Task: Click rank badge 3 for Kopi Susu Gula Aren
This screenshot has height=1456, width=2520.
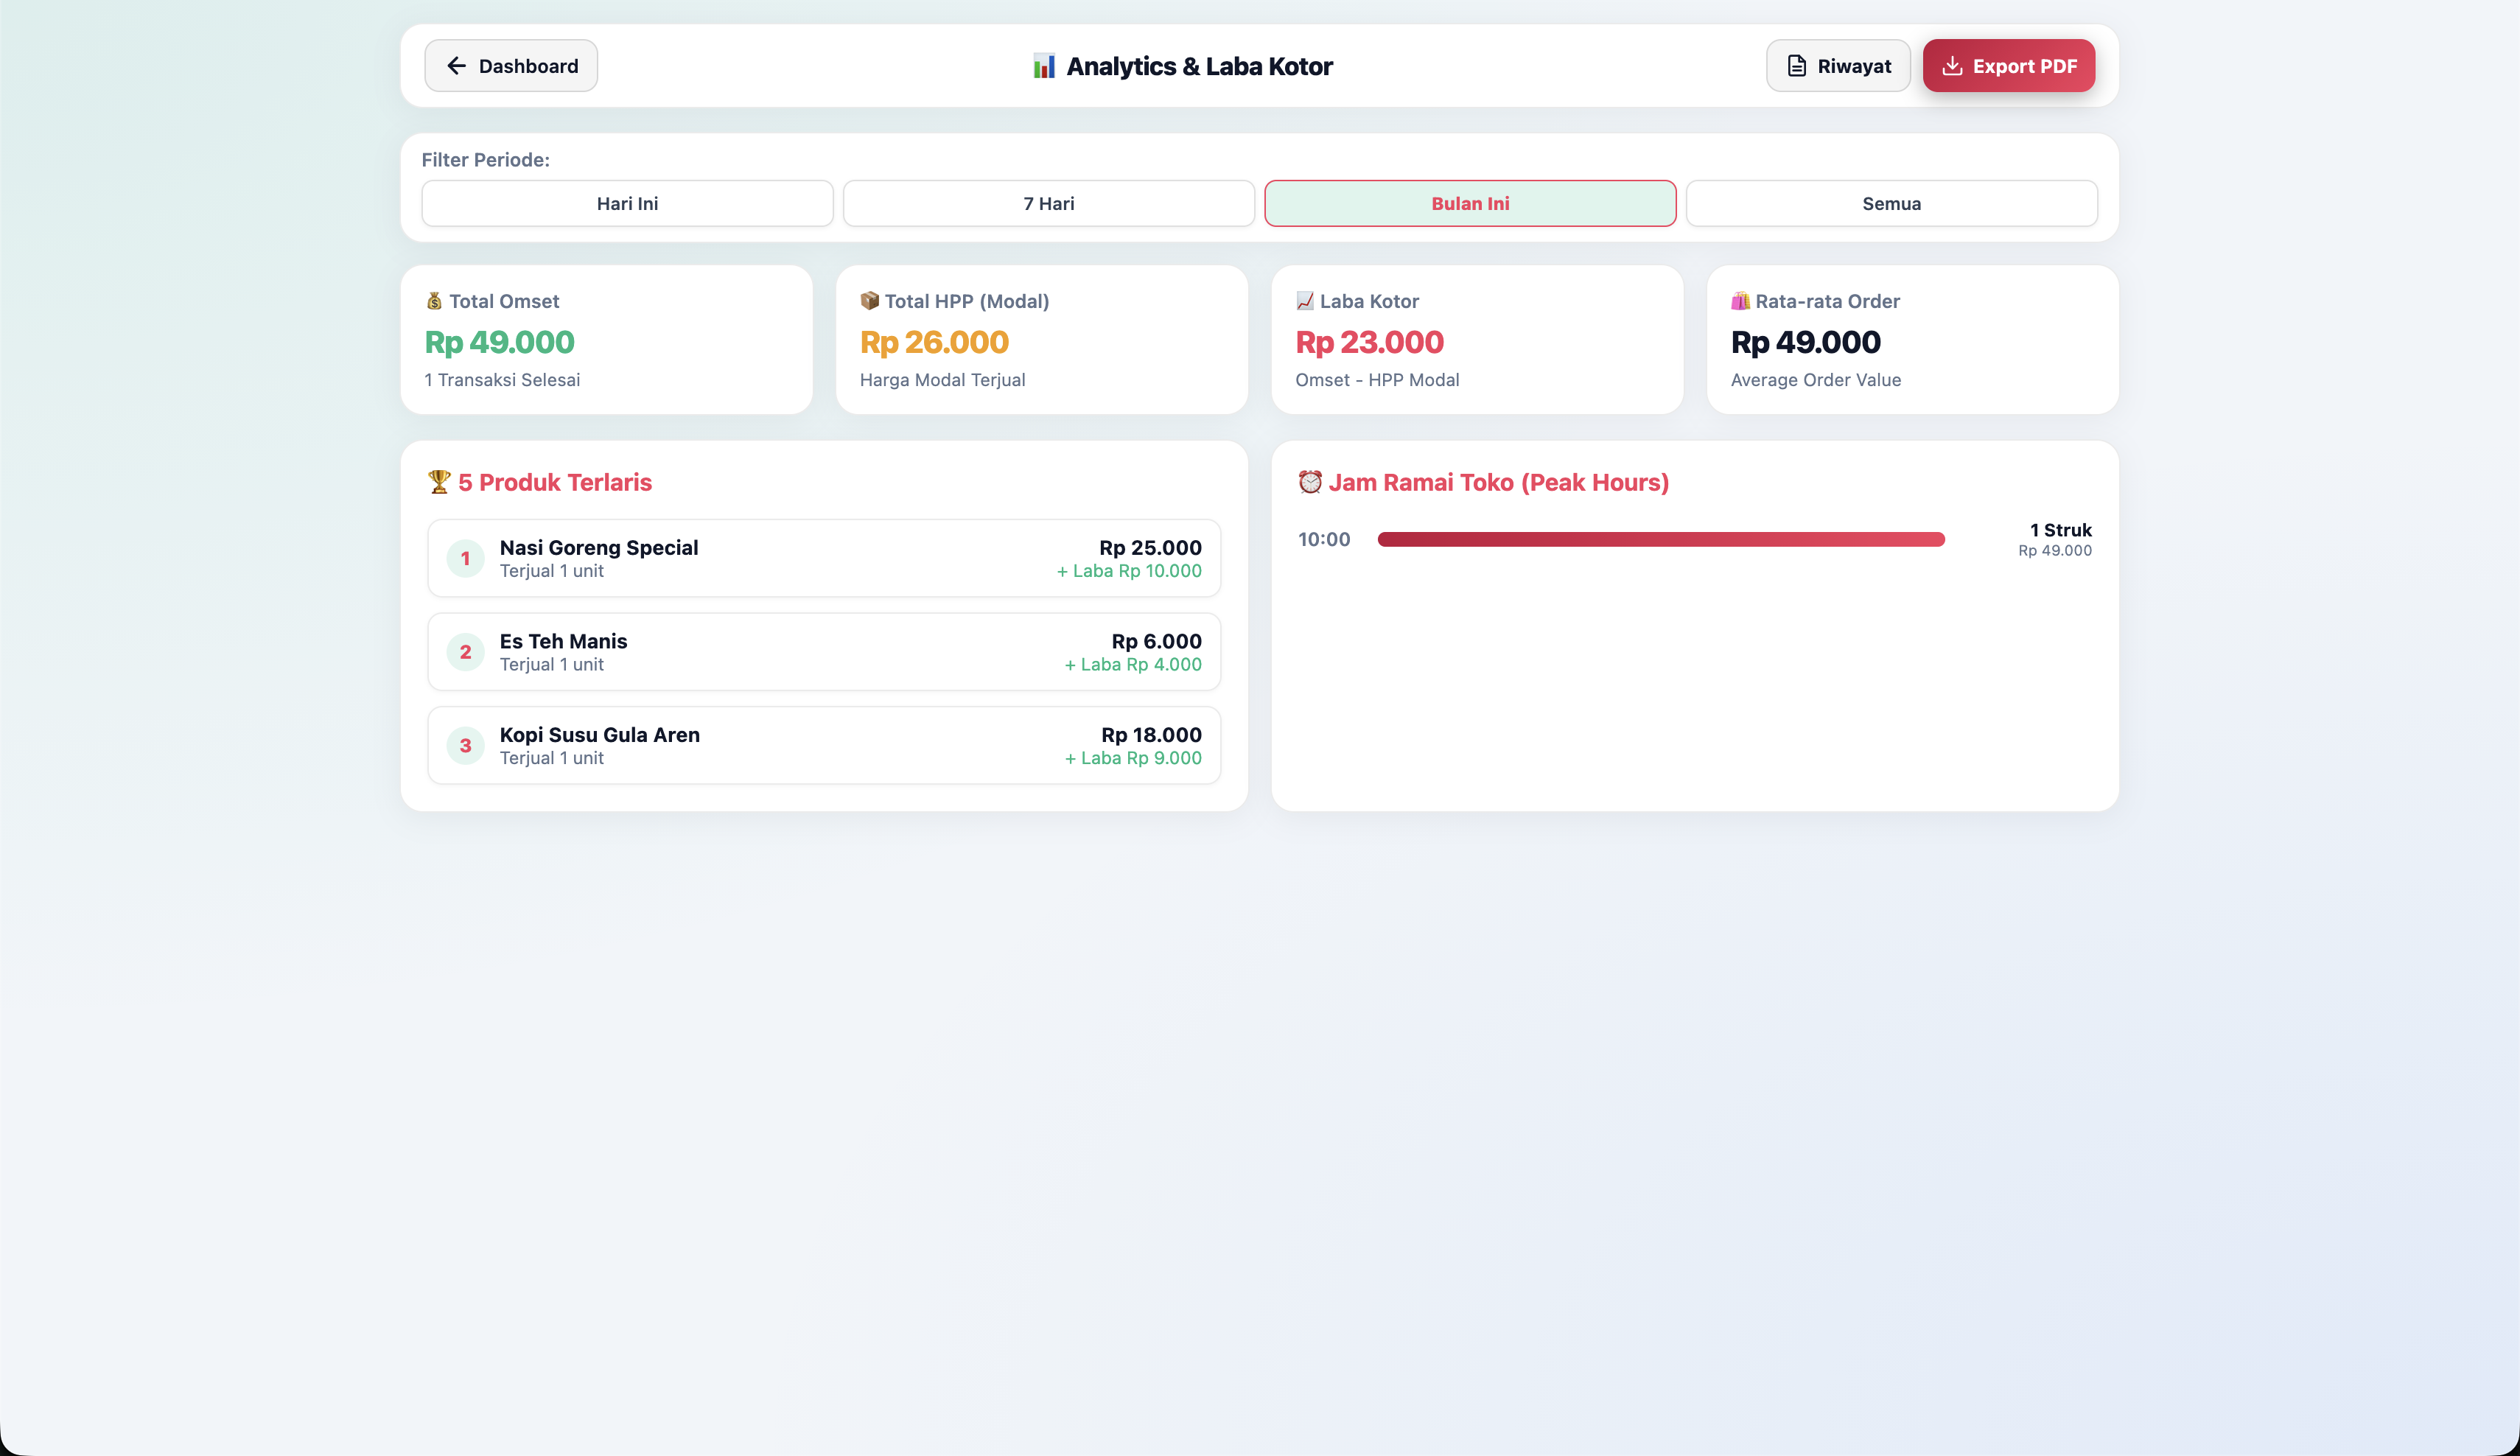Action: pos(465,746)
